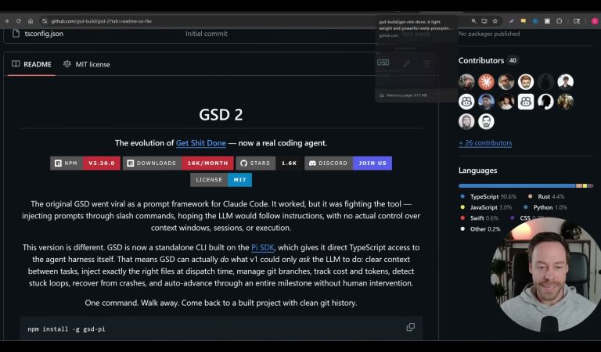
Task: Open the tsconfig.json file
Action: click(44, 34)
